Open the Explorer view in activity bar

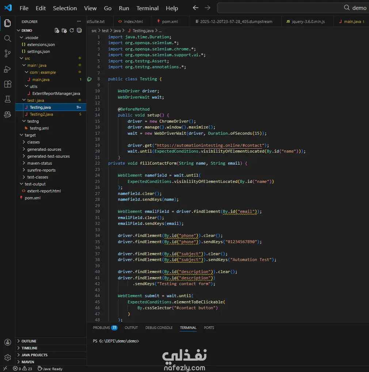(x=8, y=23)
